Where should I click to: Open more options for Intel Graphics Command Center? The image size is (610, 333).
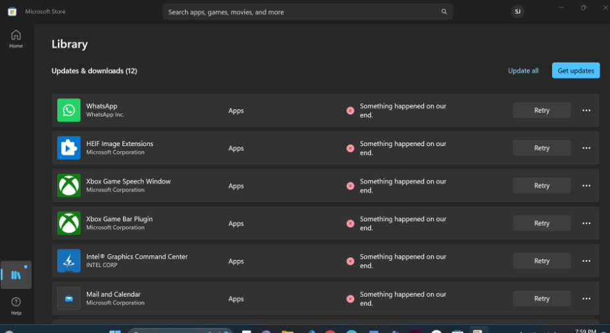(x=586, y=261)
